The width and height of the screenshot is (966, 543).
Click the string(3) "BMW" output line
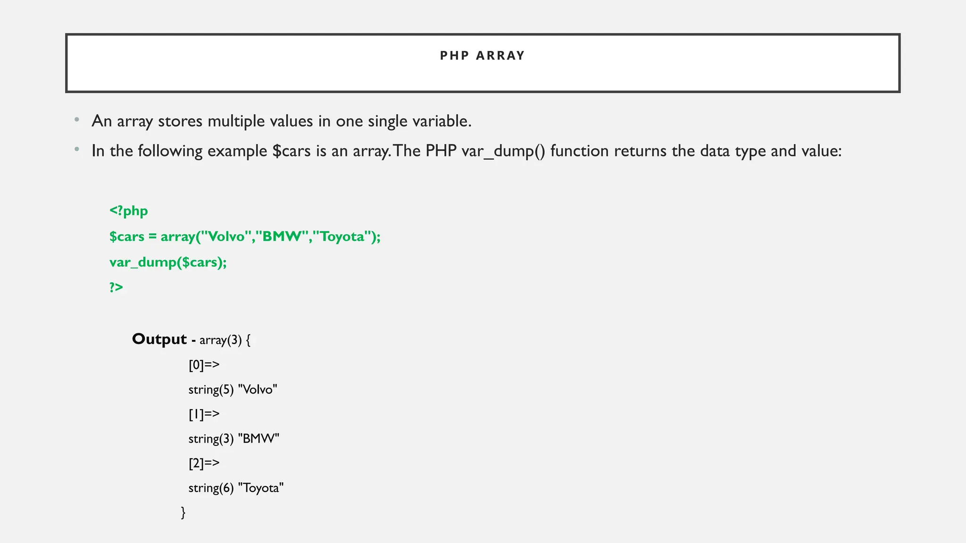coord(233,438)
